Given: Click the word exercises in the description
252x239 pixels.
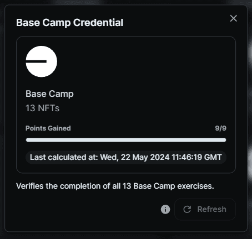Looking at the screenshot, I should pyautogui.click(x=195, y=186).
